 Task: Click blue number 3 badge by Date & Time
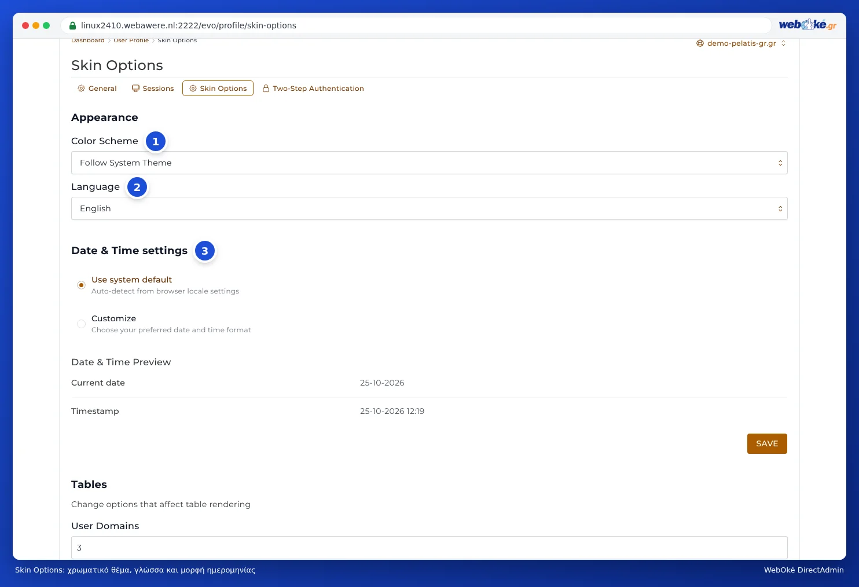tap(205, 251)
